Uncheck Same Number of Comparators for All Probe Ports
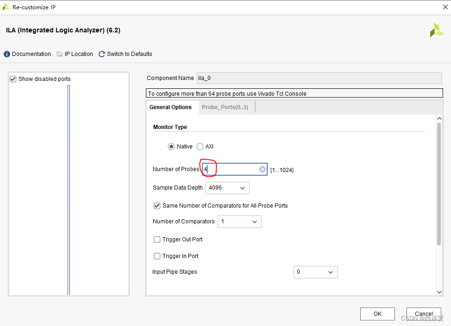 157,206
